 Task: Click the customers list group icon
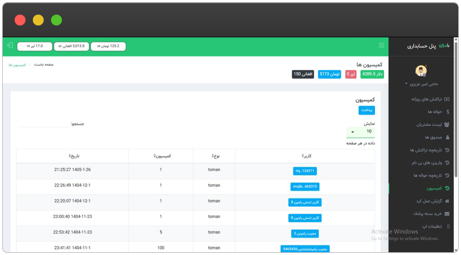pyautogui.click(x=447, y=125)
